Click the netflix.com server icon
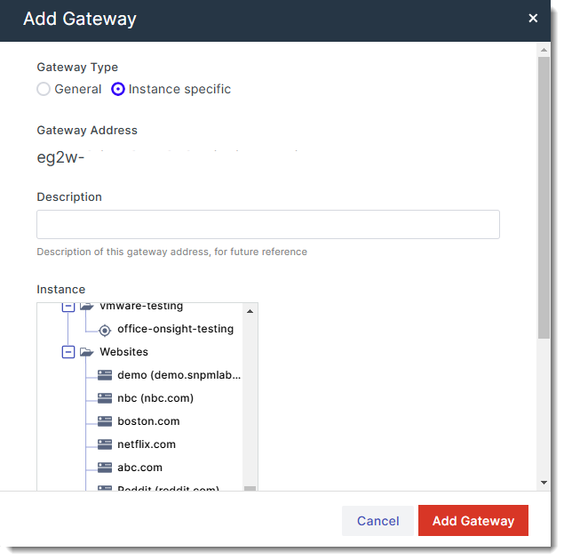 click(x=104, y=444)
